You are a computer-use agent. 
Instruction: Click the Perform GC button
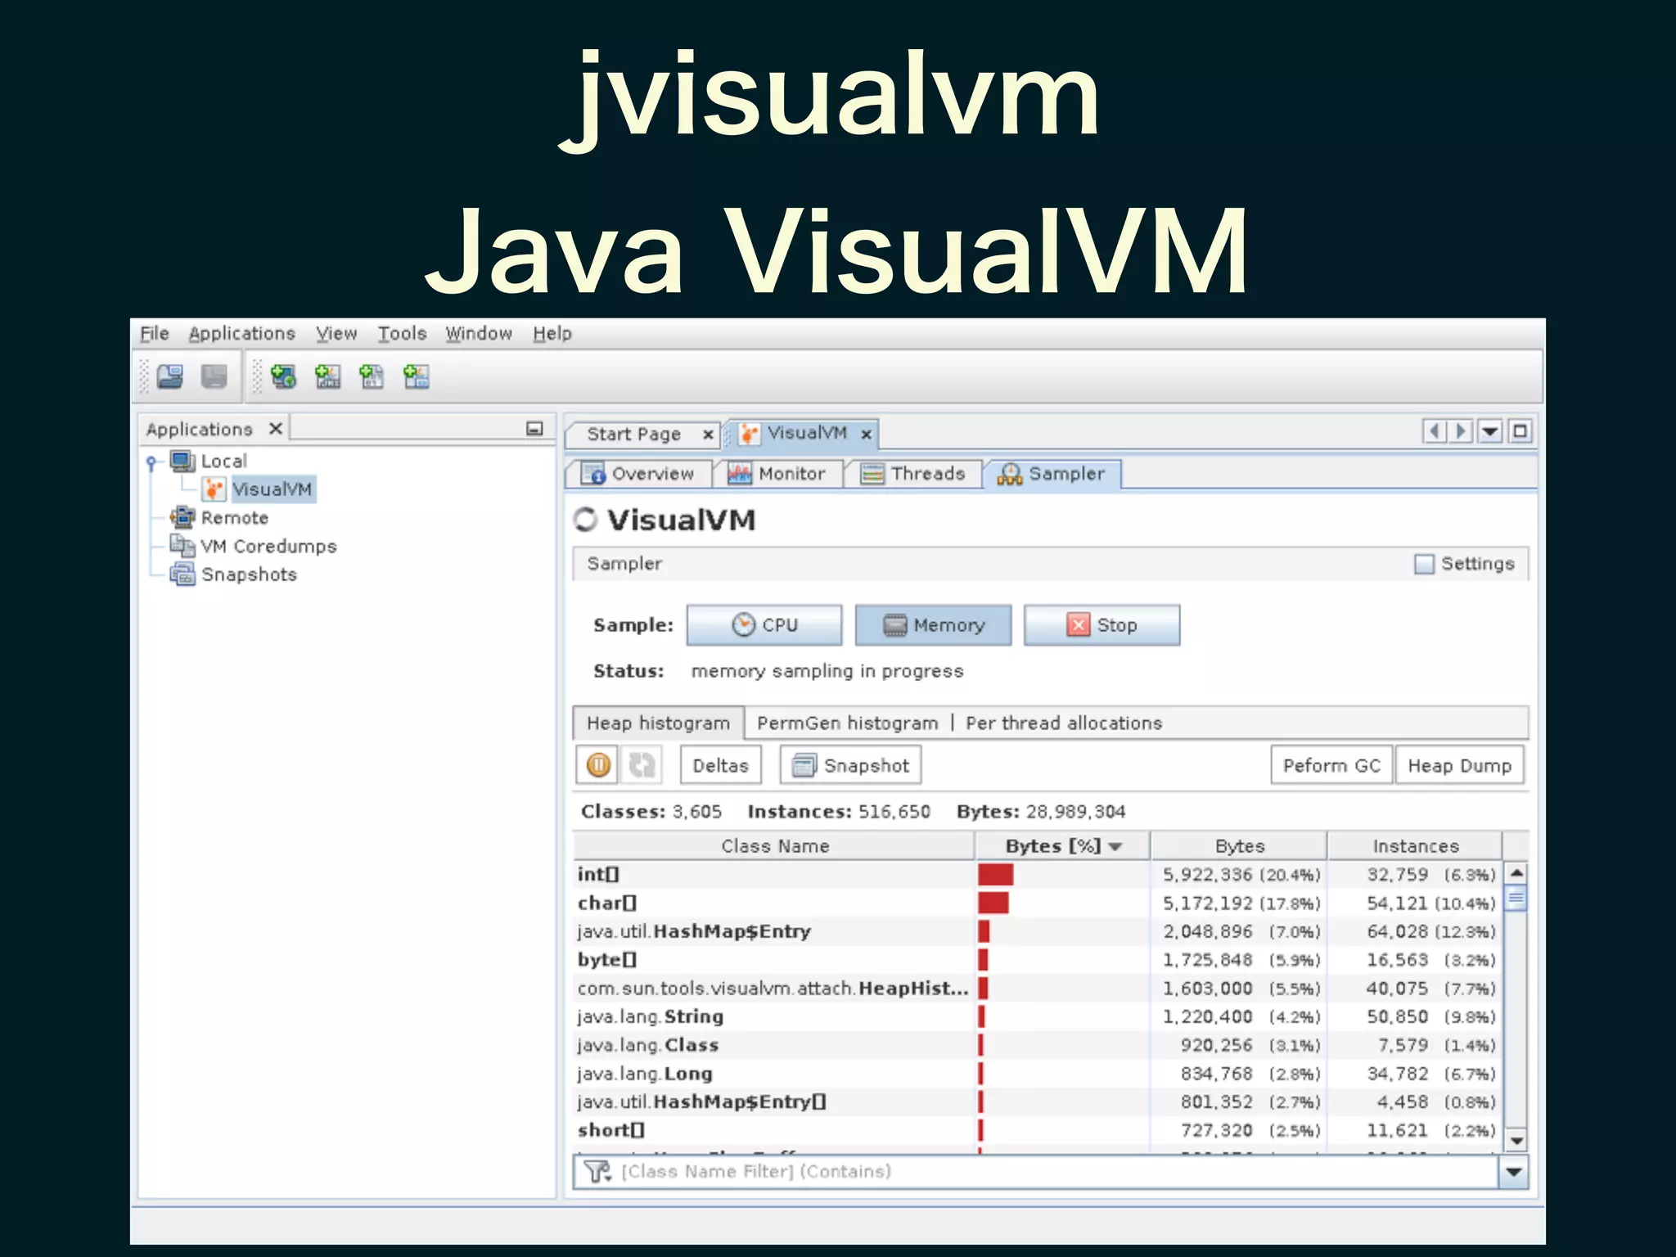[x=1331, y=765]
